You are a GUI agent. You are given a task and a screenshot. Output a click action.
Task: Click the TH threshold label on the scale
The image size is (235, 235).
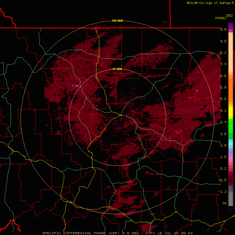click(x=224, y=203)
